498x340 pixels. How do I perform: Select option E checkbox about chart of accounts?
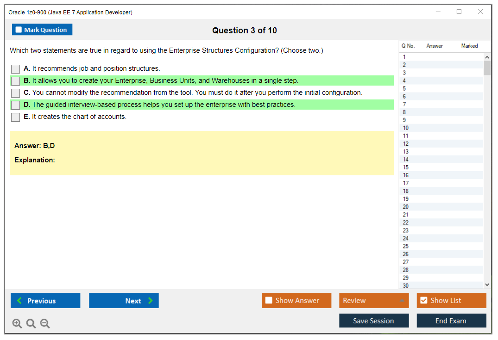pos(15,117)
